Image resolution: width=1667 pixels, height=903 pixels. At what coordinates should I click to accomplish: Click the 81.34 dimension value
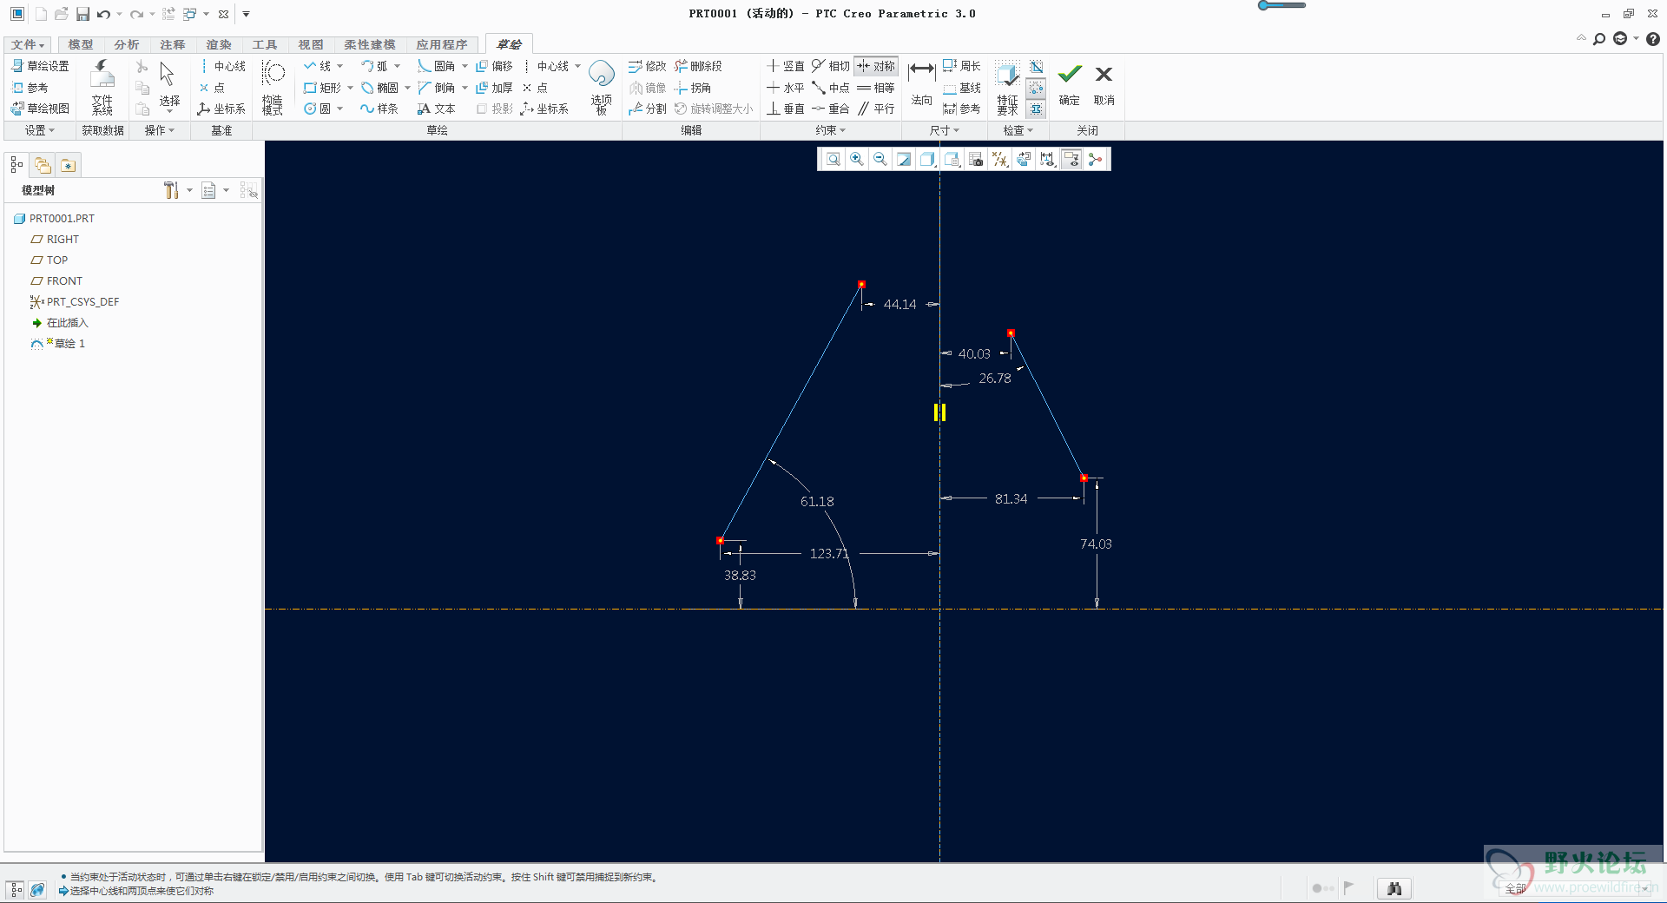(x=1011, y=498)
